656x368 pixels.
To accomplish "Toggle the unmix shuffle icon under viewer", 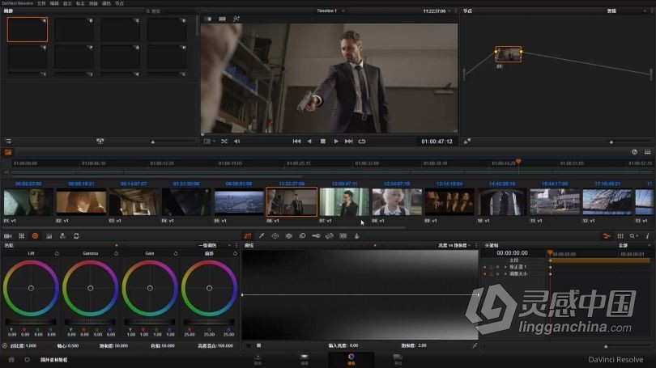I will 224,142.
